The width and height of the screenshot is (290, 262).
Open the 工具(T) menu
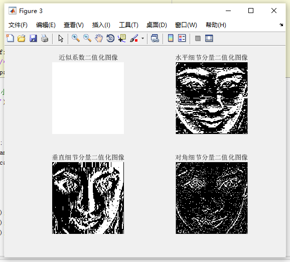[128, 25]
